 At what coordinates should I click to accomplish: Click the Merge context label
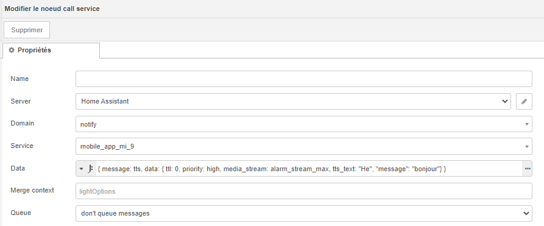[x=32, y=190]
